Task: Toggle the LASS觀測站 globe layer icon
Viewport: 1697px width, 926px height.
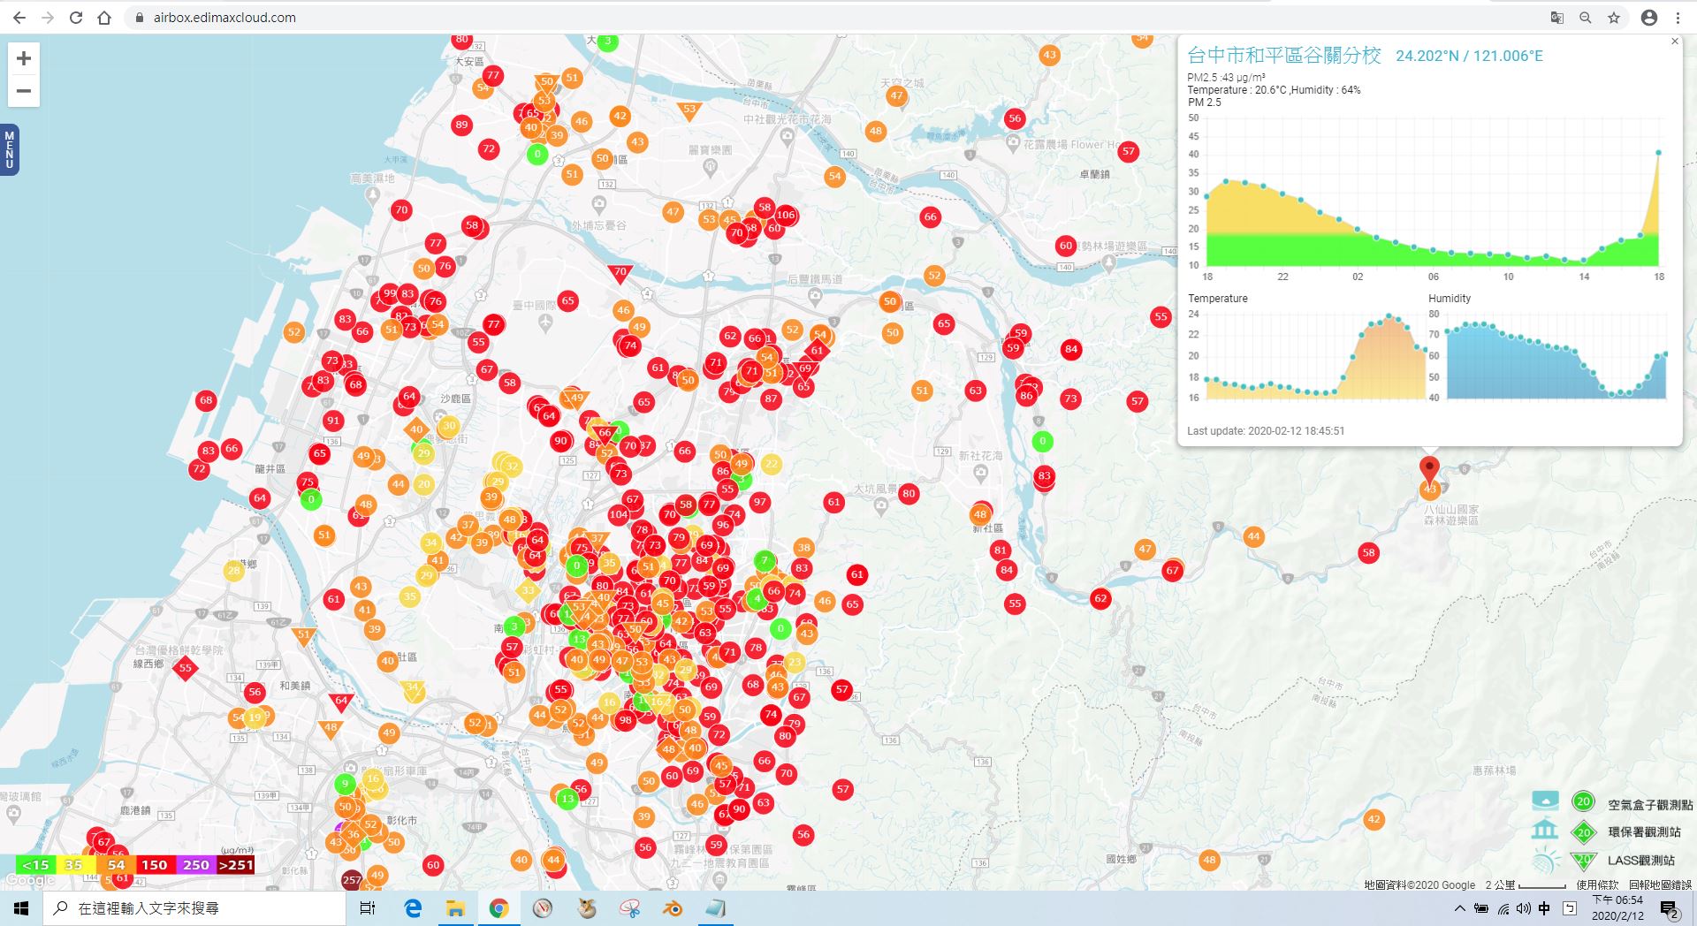Action: click(1545, 860)
